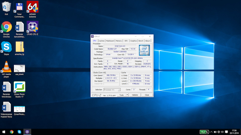Click the Specification field text
241x135 pixels.
click(x=127, y=58)
